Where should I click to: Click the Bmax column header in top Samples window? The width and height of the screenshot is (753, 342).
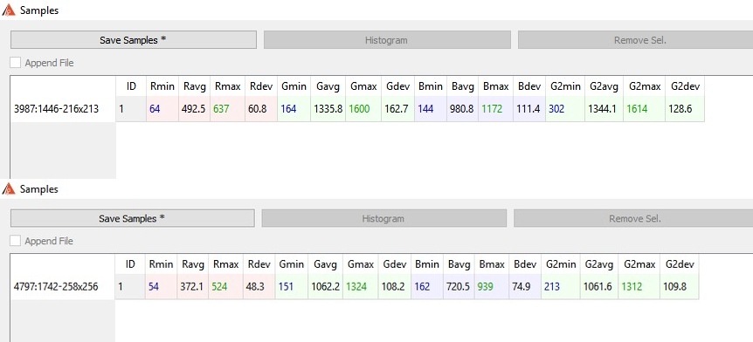click(x=495, y=86)
